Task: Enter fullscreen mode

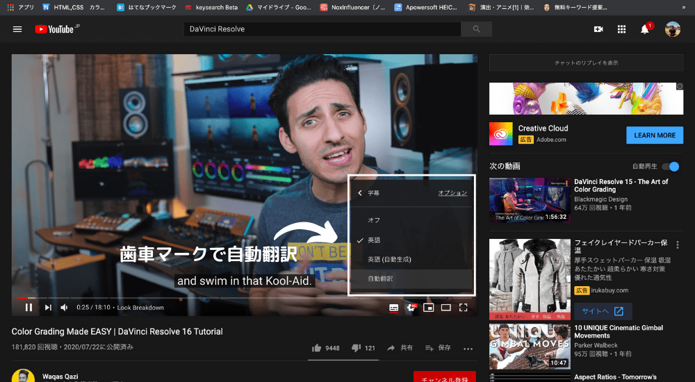Action: point(463,307)
